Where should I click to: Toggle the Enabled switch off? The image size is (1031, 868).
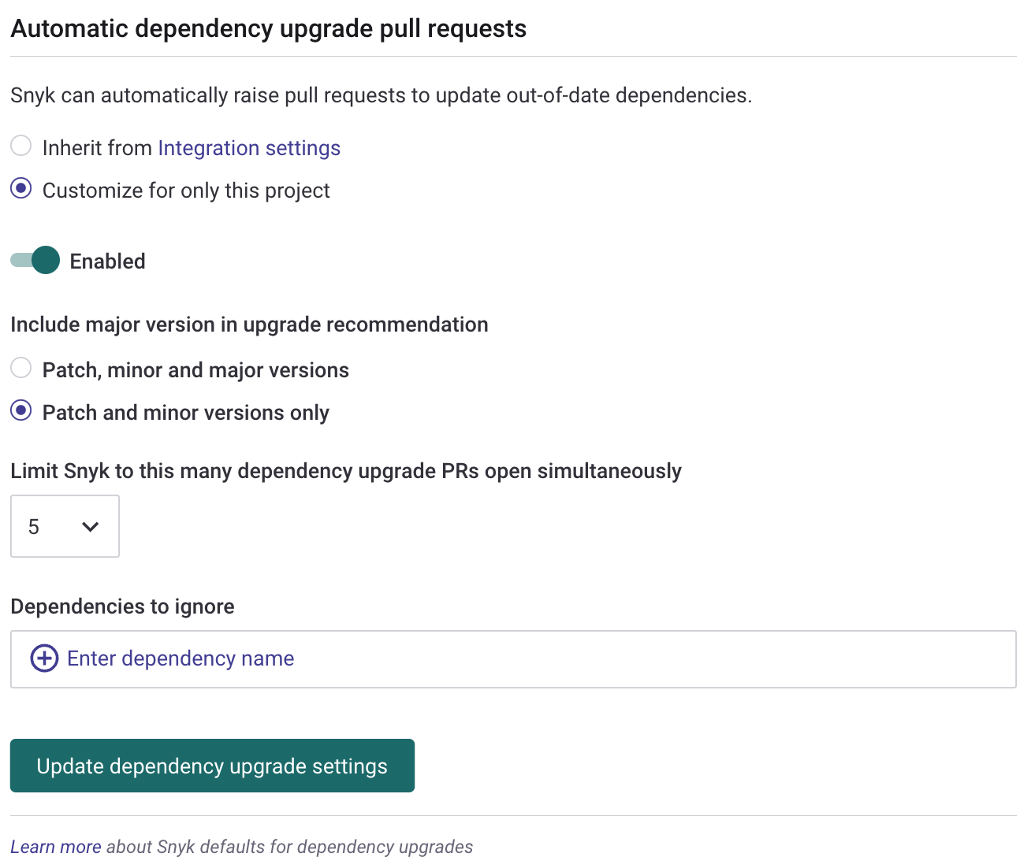pos(35,260)
